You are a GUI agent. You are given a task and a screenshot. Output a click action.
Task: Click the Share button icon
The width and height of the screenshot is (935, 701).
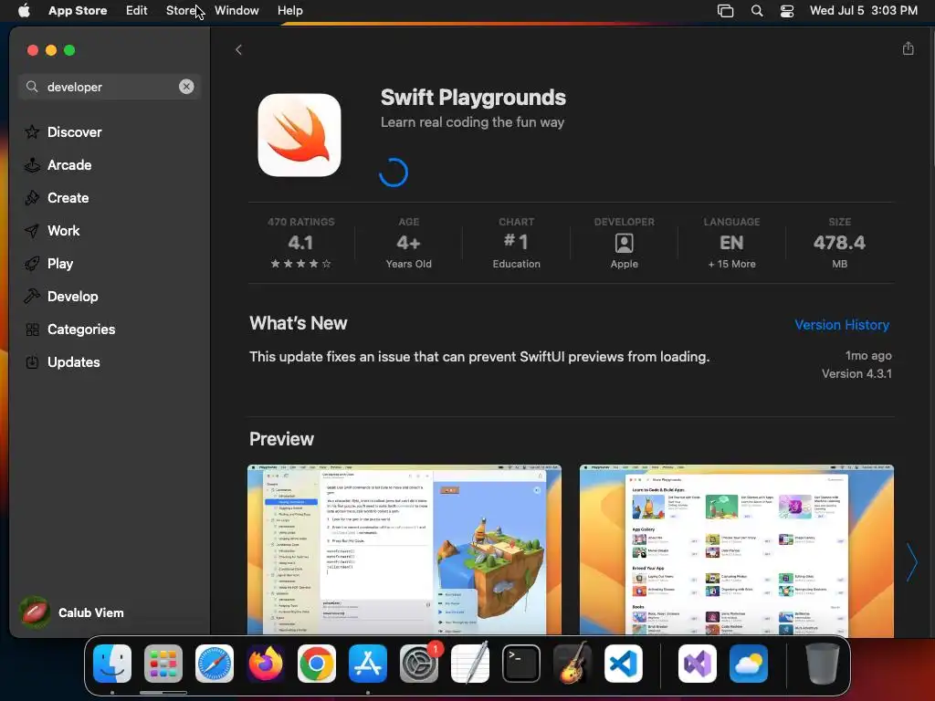pos(908,48)
